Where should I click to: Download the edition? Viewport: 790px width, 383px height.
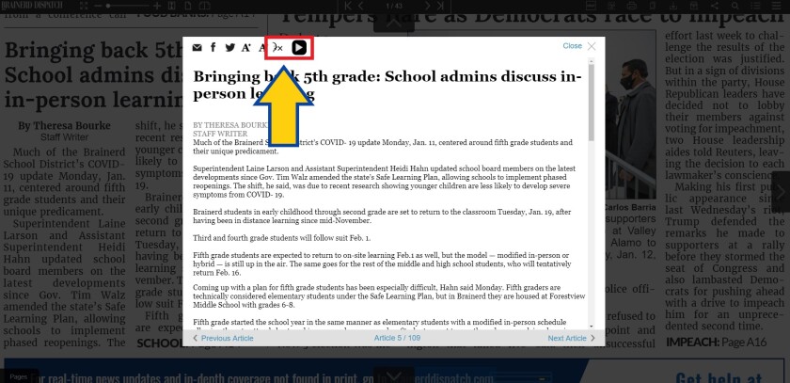[x=673, y=6]
